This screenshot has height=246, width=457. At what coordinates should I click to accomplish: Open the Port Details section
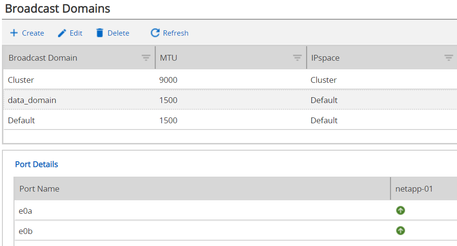pos(37,164)
